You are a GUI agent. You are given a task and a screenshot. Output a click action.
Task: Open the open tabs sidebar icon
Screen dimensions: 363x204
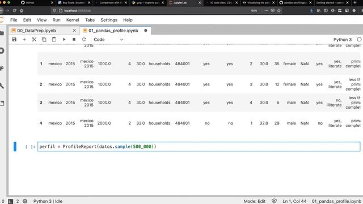(x=2, y=103)
